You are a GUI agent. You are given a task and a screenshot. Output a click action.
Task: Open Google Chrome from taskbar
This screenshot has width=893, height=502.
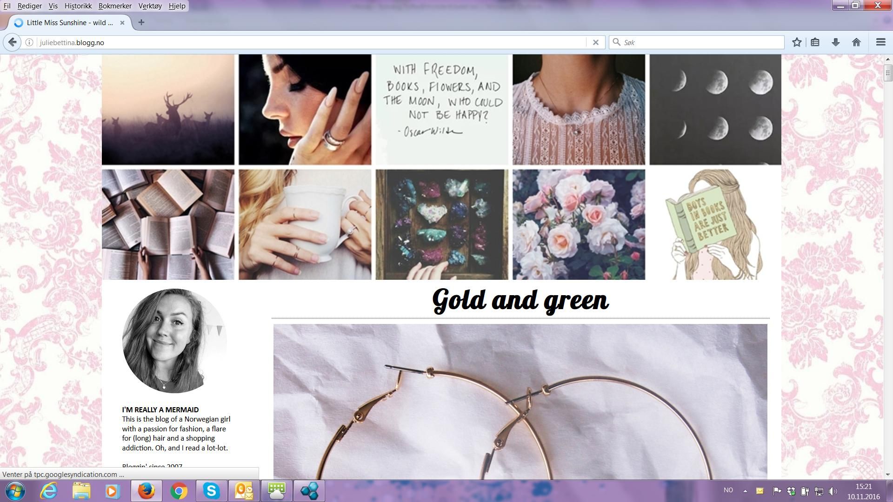179,491
